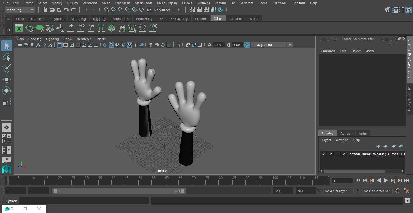413x213 pixels.
Task: Click the IPR render icon
Action: pyautogui.click(x=206, y=10)
